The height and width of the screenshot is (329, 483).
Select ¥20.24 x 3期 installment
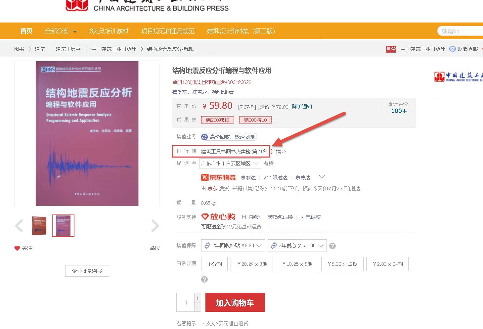coord(252,264)
